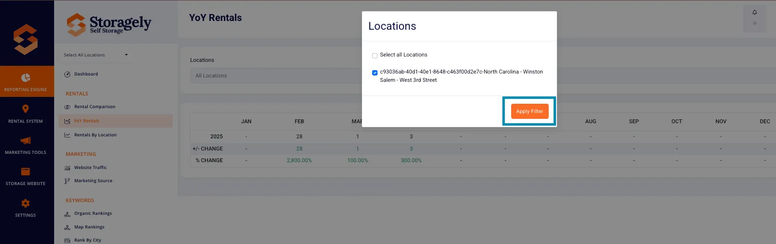Click the 2025 row label
Image resolution: width=776 pixels, height=244 pixels.
217,136
